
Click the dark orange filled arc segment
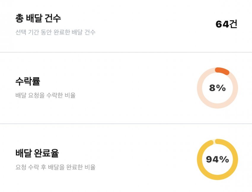coord(222,71)
